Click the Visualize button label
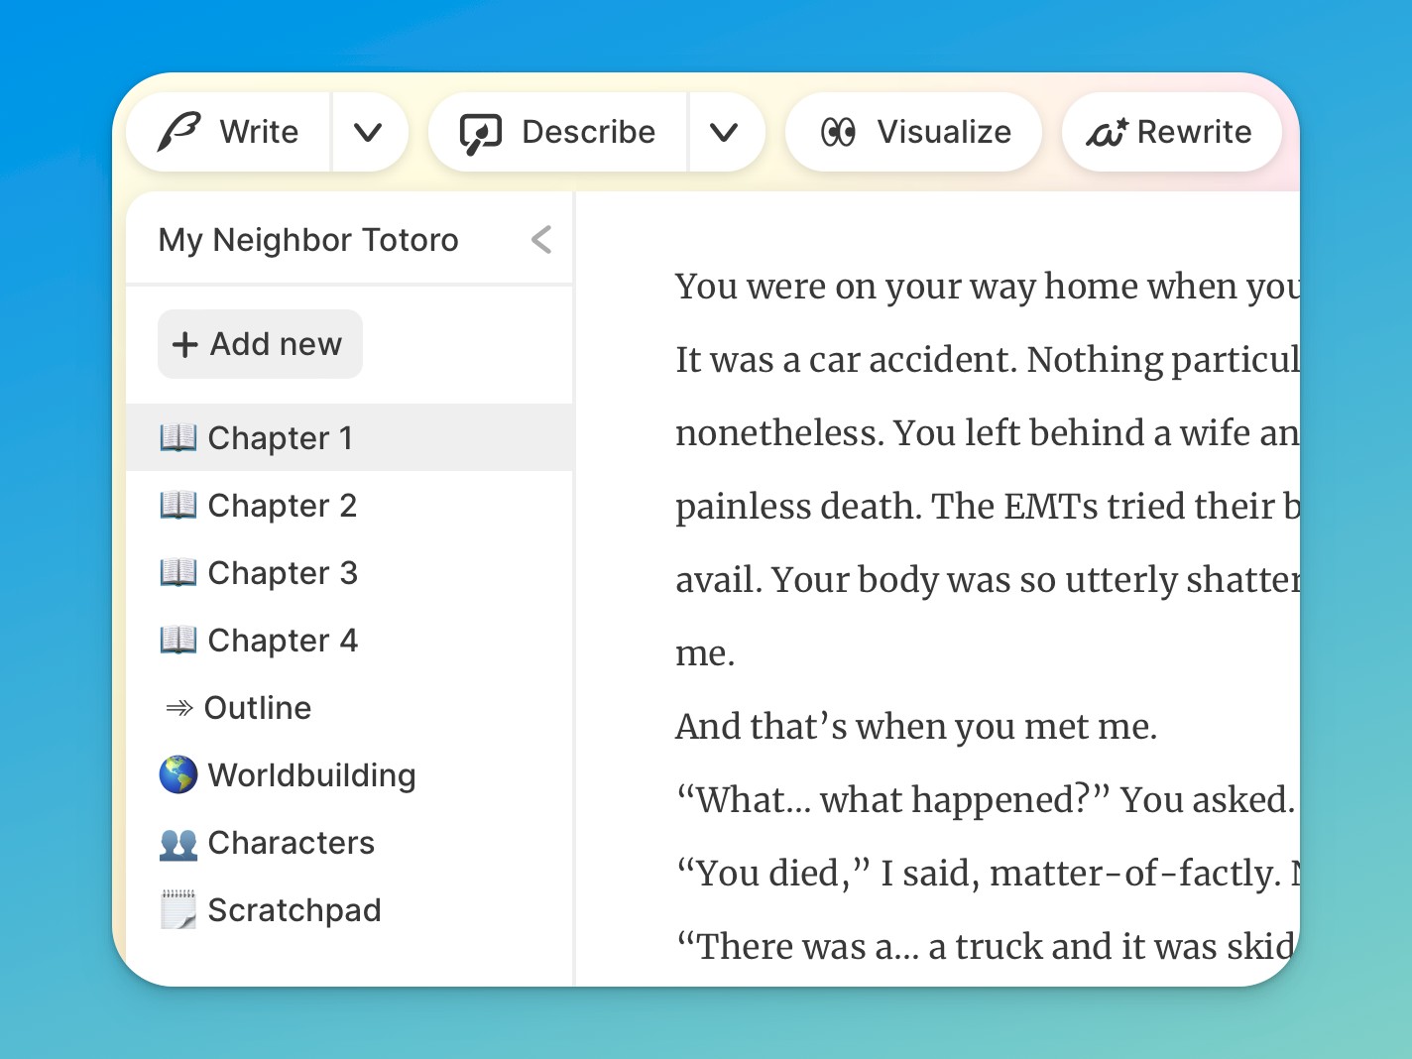This screenshot has height=1059, width=1412. tap(944, 132)
